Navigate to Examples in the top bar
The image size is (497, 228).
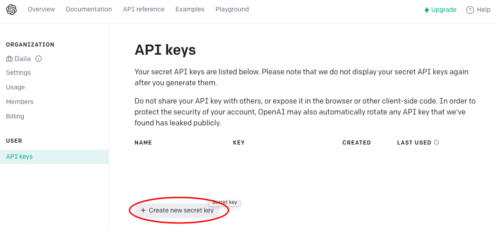(x=190, y=10)
